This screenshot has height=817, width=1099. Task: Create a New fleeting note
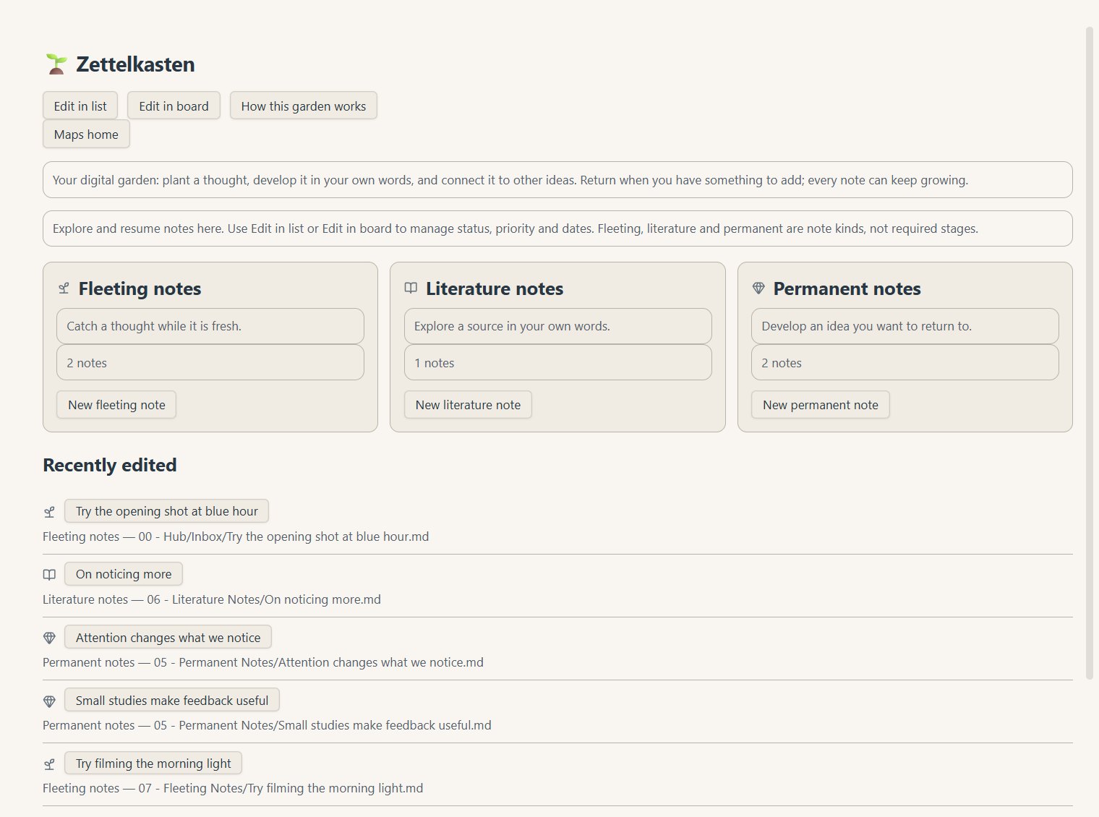(x=116, y=405)
